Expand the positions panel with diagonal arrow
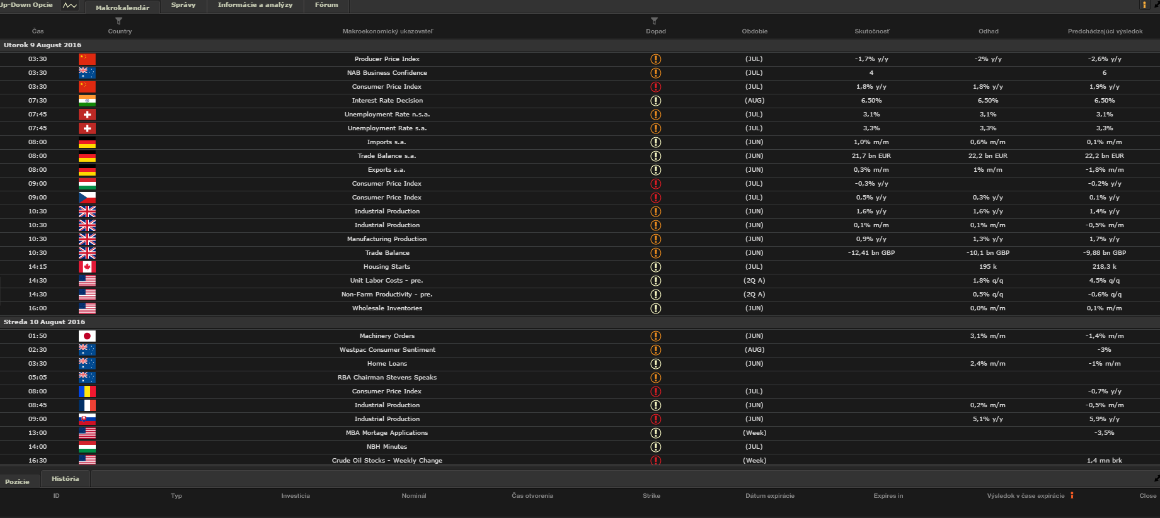Screen dimensions: 1160x518 pyautogui.click(x=1156, y=478)
